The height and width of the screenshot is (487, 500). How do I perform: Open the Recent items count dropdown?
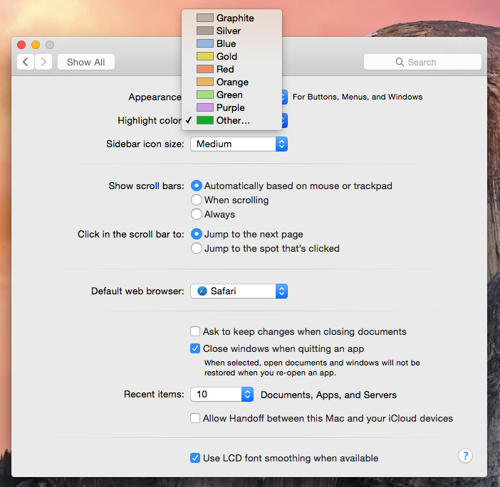coord(222,395)
